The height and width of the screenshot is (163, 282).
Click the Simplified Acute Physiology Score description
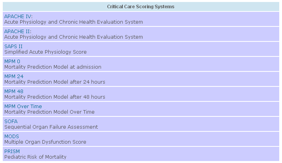(46, 52)
